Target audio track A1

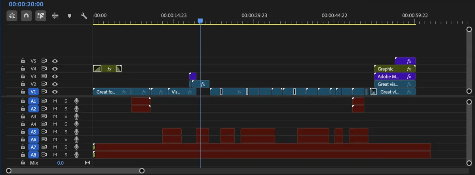[33, 101]
